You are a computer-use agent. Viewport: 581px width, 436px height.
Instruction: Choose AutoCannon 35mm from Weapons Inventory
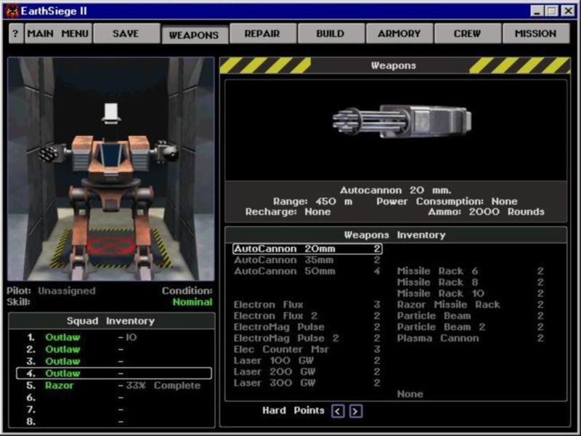point(275,259)
